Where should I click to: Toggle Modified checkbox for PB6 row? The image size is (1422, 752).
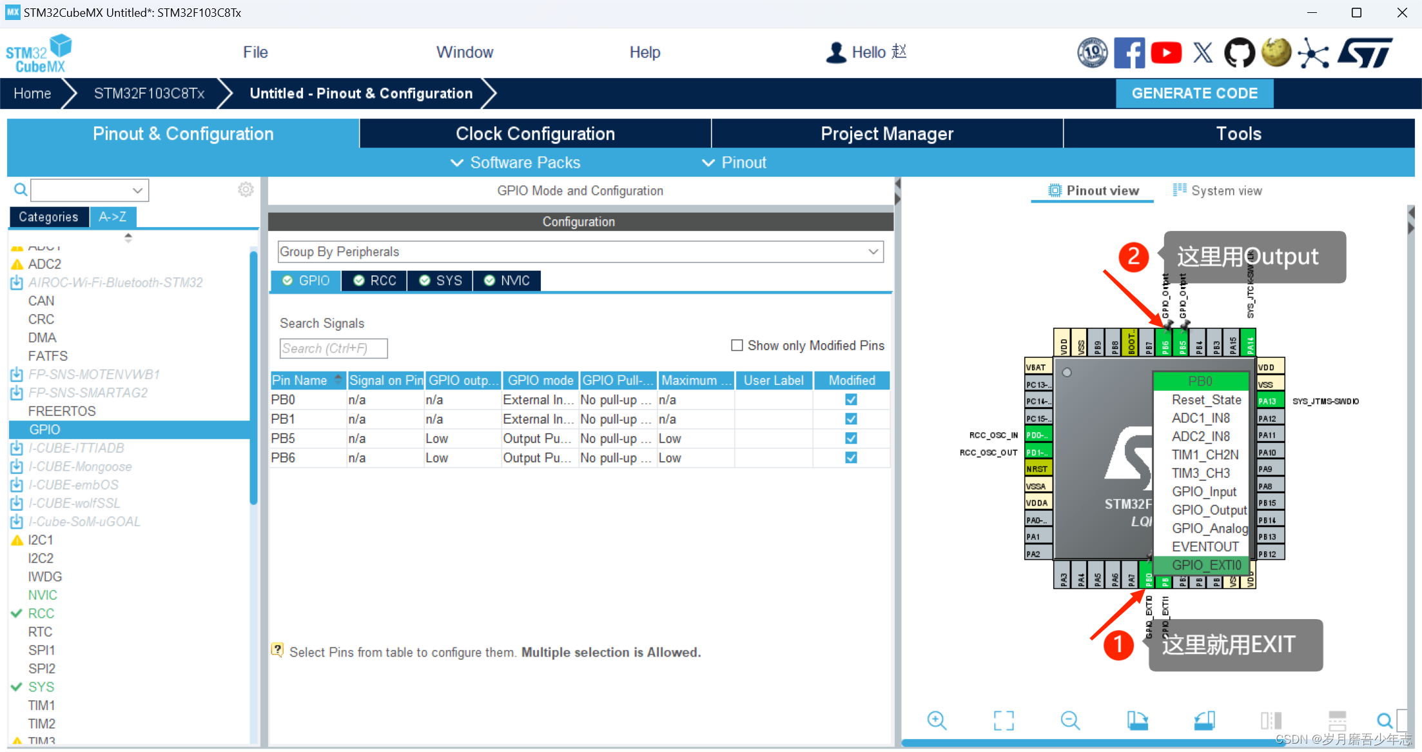(851, 458)
